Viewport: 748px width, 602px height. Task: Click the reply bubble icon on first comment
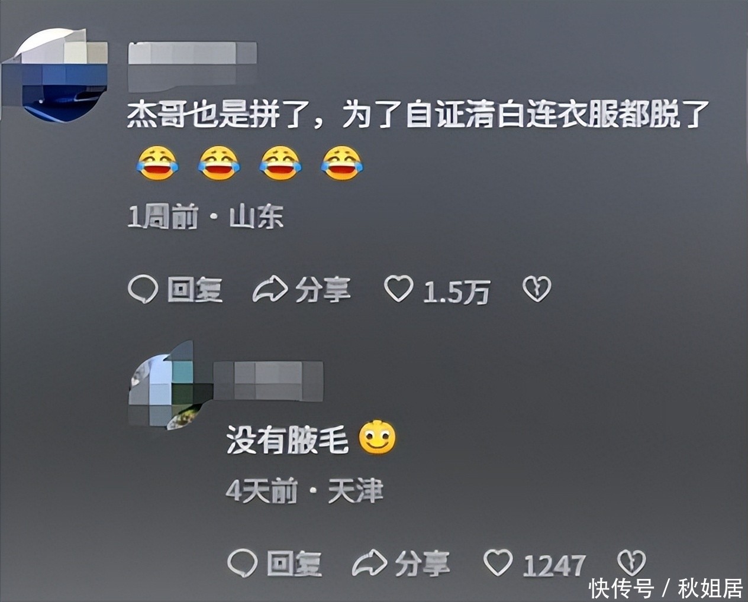143,290
